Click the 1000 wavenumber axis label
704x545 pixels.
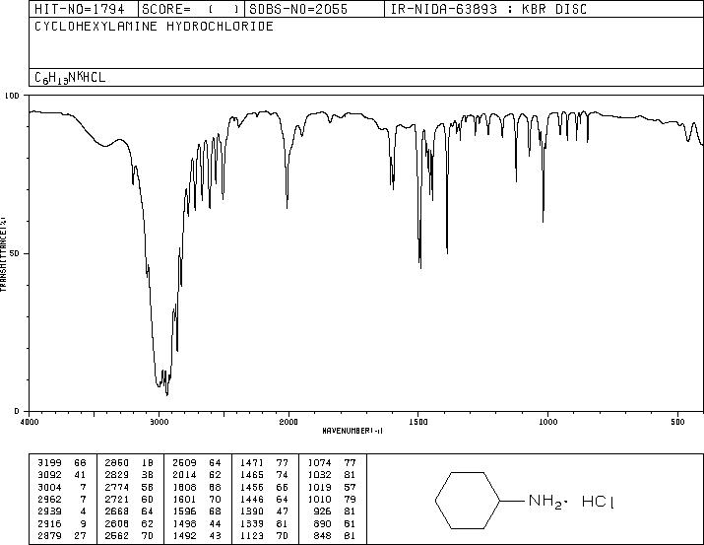547,422
